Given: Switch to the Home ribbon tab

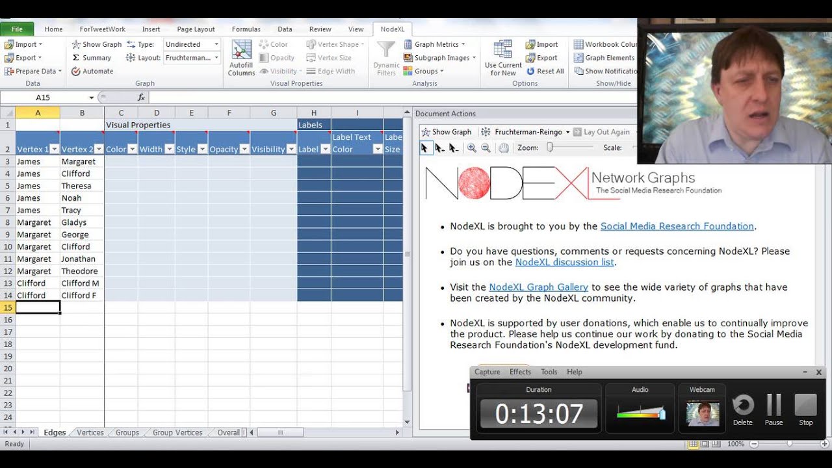Looking at the screenshot, I should tap(53, 29).
